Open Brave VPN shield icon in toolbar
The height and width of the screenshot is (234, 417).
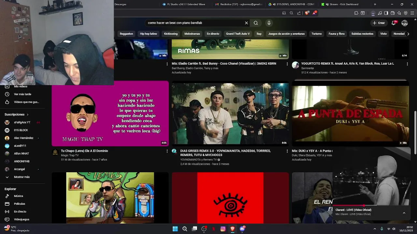coord(406,13)
